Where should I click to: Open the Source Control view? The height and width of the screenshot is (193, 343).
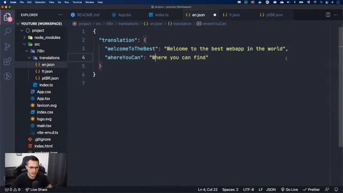coord(8,47)
